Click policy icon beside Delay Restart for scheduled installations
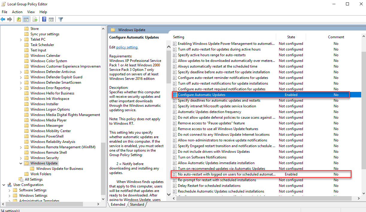This screenshot has width=366, height=212. point(175,186)
